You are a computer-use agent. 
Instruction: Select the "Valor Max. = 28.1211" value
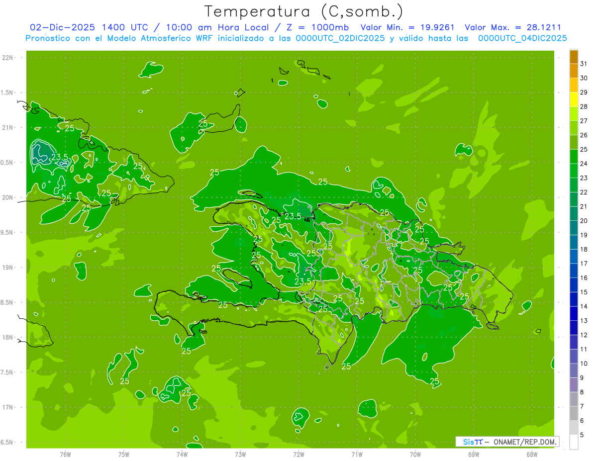pyautogui.click(x=512, y=27)
